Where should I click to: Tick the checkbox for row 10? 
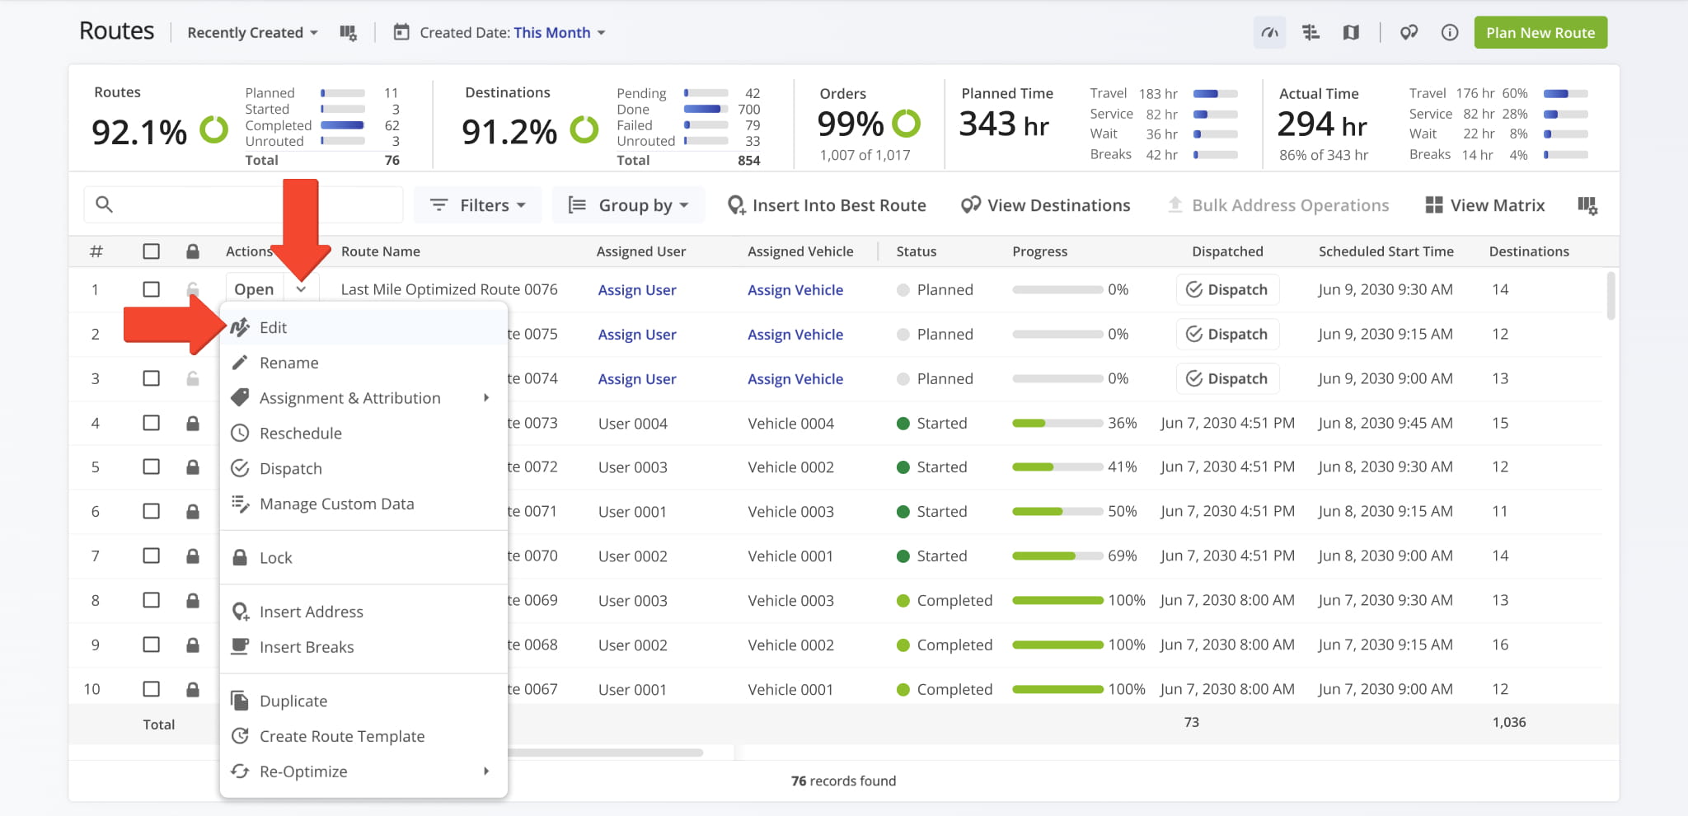[x=151, y=689]
